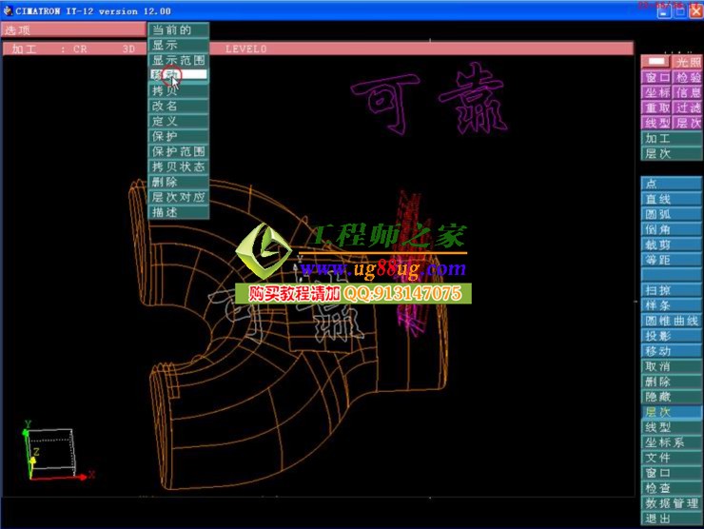Click the pink 选项 bar at top left
The height and width of the screenshot is (529, 704).
click(x=73, y=30)
